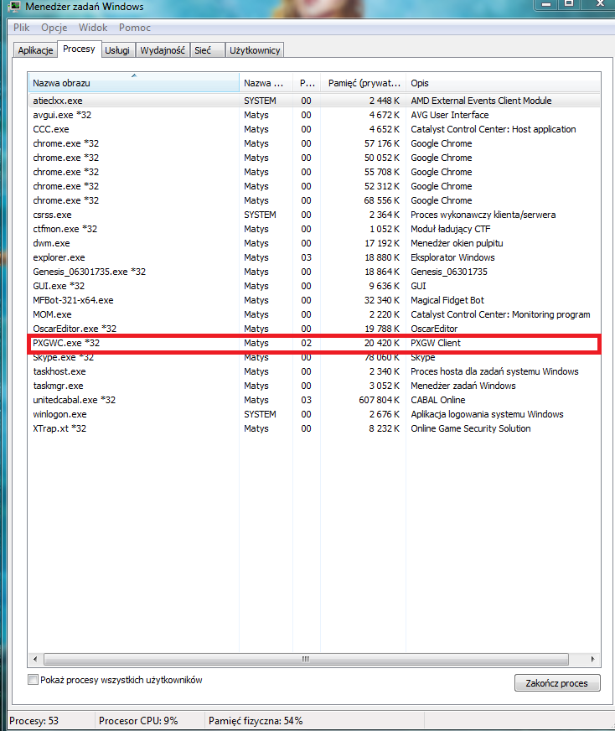615x731 pixels.
Task: Open the Opcje menu
Action: pos(54,28)
